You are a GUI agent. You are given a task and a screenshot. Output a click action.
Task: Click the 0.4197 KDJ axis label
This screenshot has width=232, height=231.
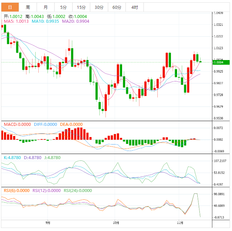point(218,185)
